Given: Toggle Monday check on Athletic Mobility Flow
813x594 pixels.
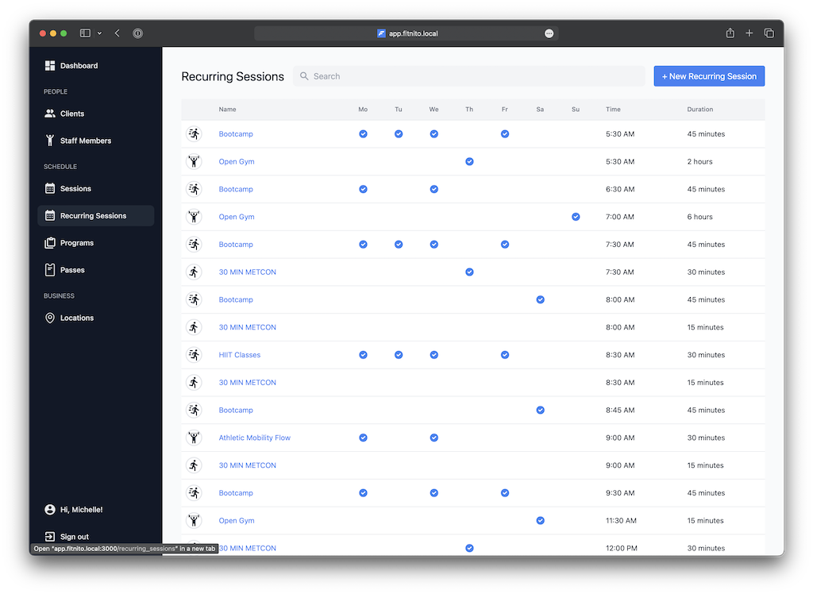Looking at the screenshot, I should (x=363, y=438).
